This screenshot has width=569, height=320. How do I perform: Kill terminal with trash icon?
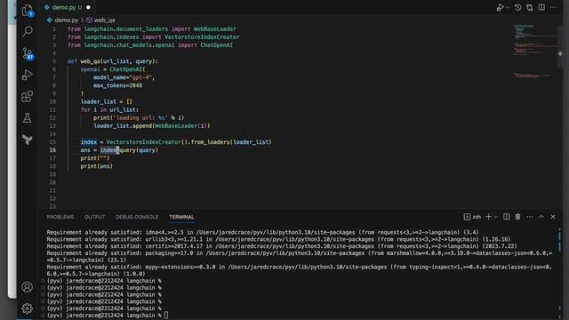[517, 217]
